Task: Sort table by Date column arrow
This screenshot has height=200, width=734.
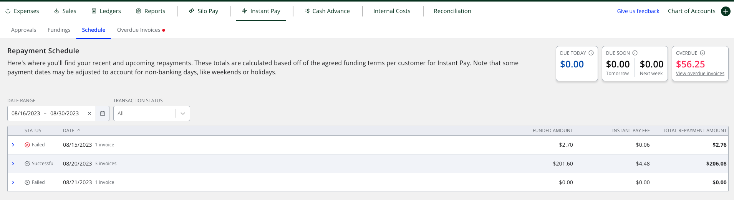Action: [x=79, y=130]
